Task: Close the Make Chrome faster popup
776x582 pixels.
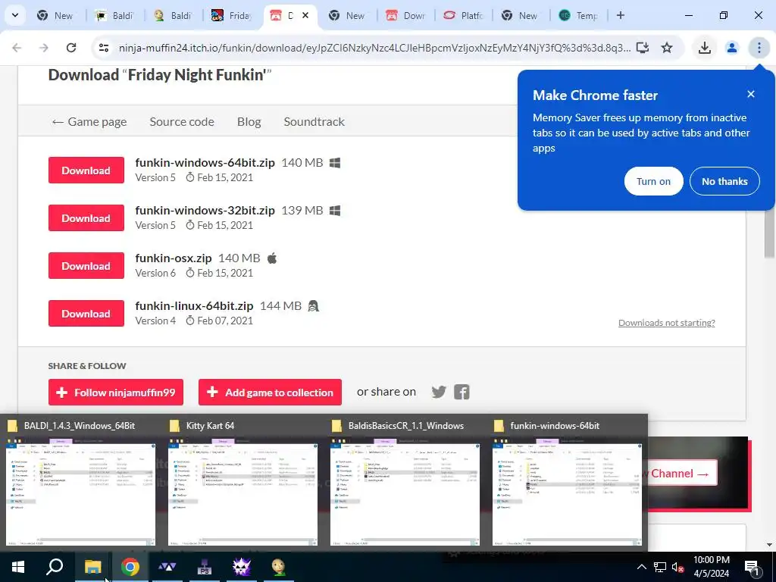Action: 751,94
